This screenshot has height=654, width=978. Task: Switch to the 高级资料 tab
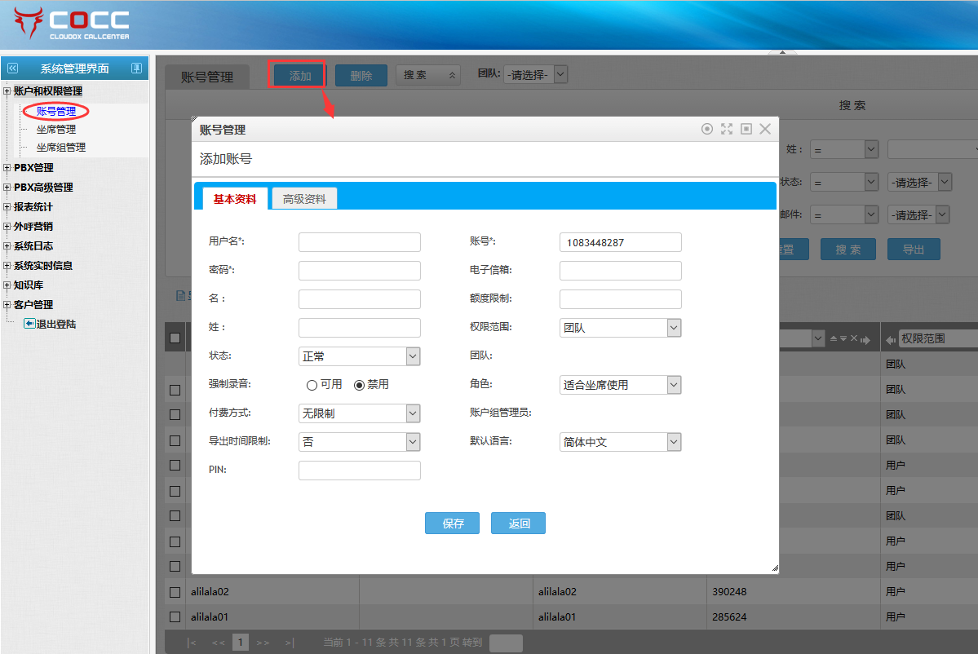point(304,199)
